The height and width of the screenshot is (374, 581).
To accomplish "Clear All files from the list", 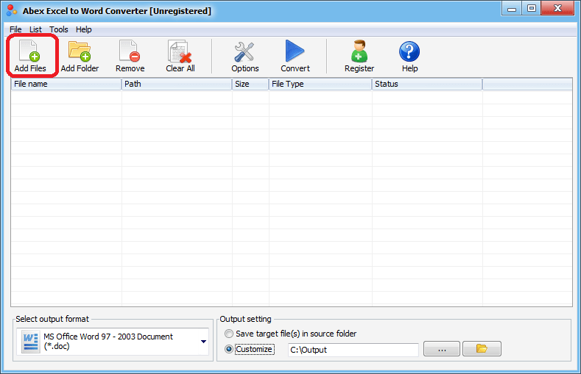I will (x=180, y=56).
